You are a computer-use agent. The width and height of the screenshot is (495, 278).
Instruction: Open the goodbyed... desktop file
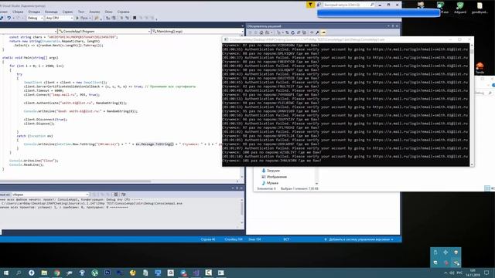click(x=480, y=8)
